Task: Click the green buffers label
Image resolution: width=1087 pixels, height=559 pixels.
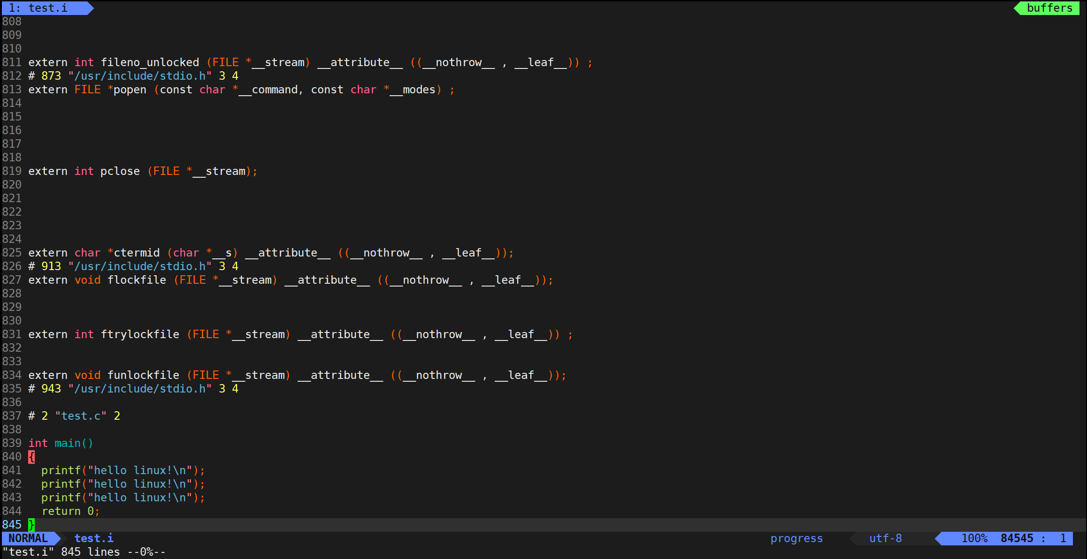Action: (x=1049, y=8)
